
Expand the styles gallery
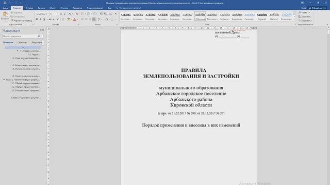(x=294, y=20)
